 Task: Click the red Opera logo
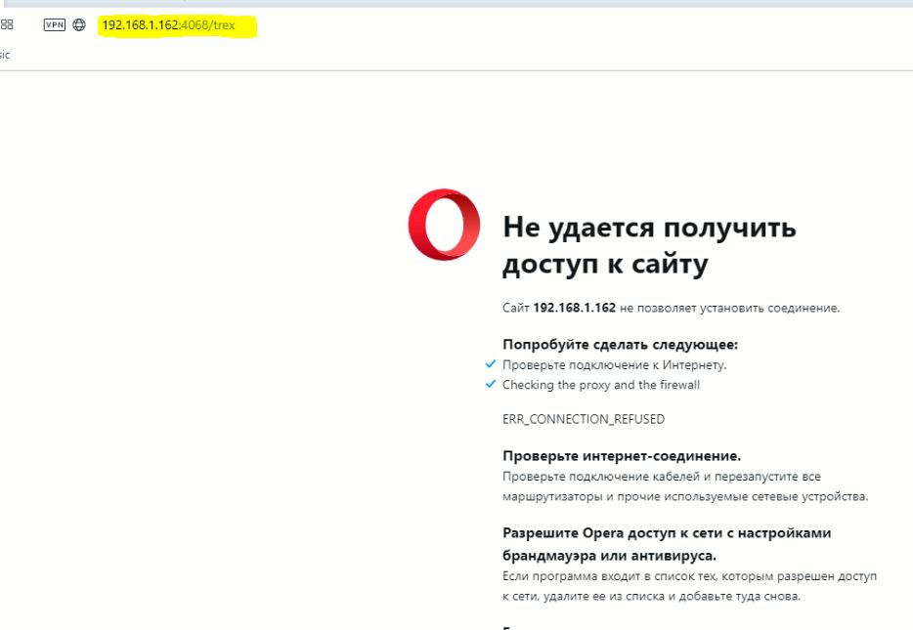click(444, 224)
